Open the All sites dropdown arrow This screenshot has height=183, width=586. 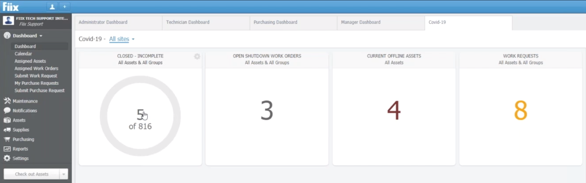click(133, 39)
